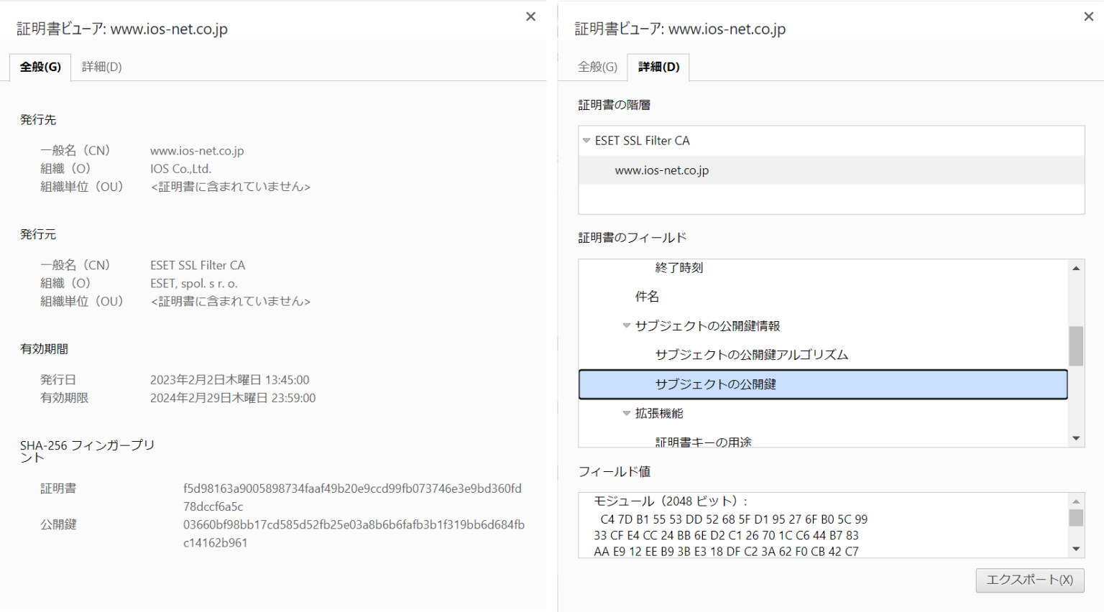Click the down scroll arrow in the フィールド値 panel
The image size is (1104, 612).
click(x=1076, y=550)
